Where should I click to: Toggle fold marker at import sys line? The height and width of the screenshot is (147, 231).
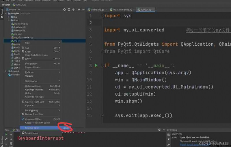click(102, 16)
